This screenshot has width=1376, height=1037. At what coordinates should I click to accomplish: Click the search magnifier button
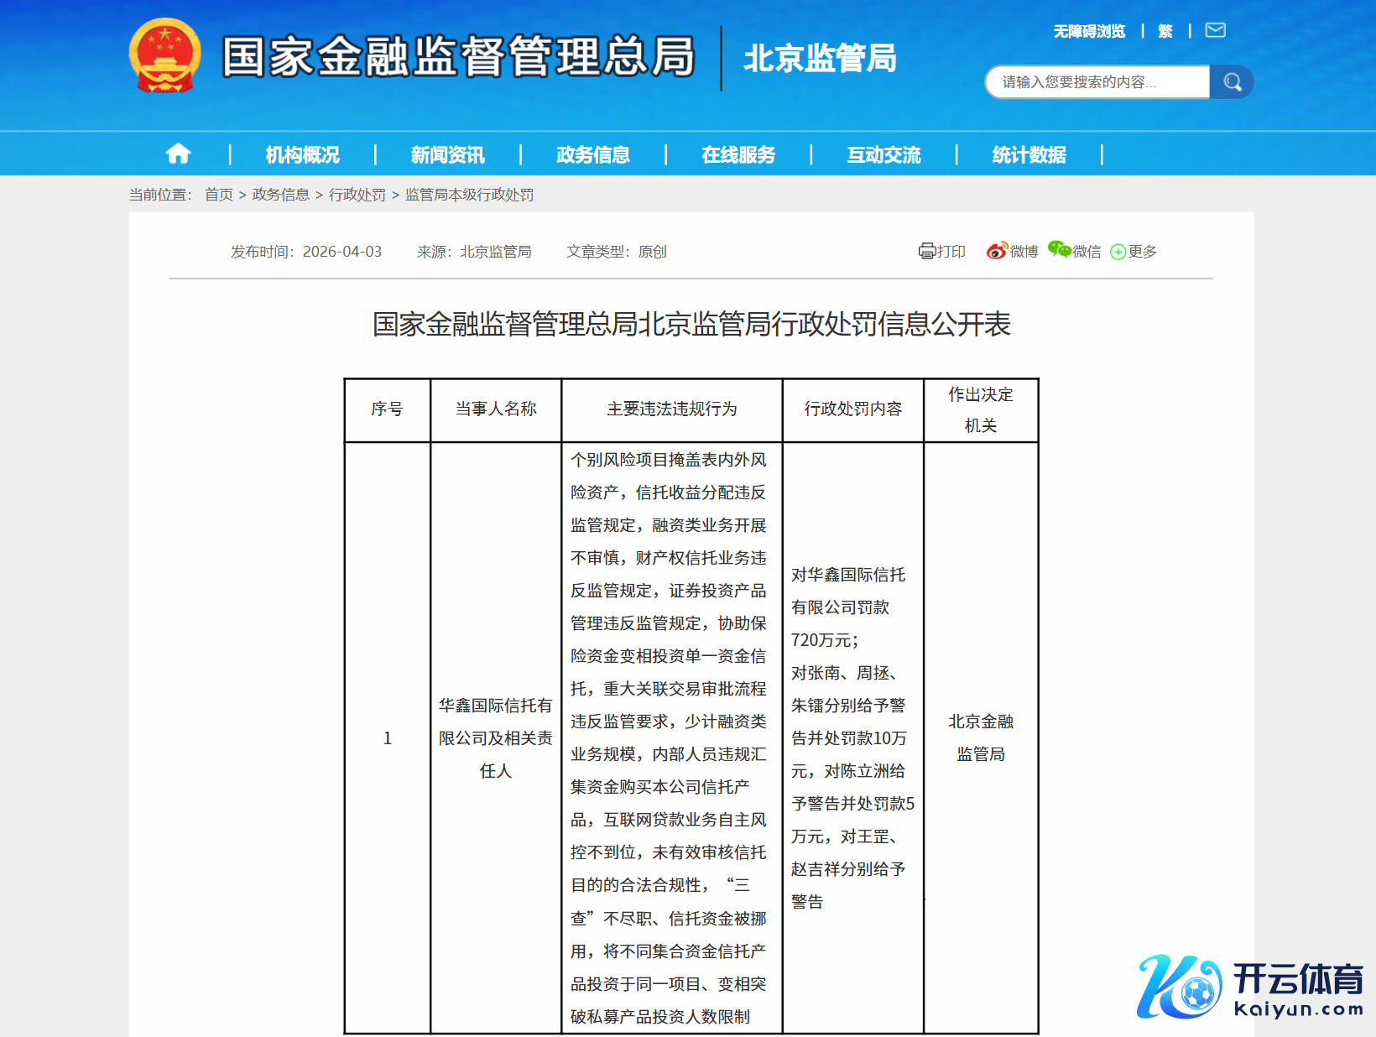tap(1232, 82)
